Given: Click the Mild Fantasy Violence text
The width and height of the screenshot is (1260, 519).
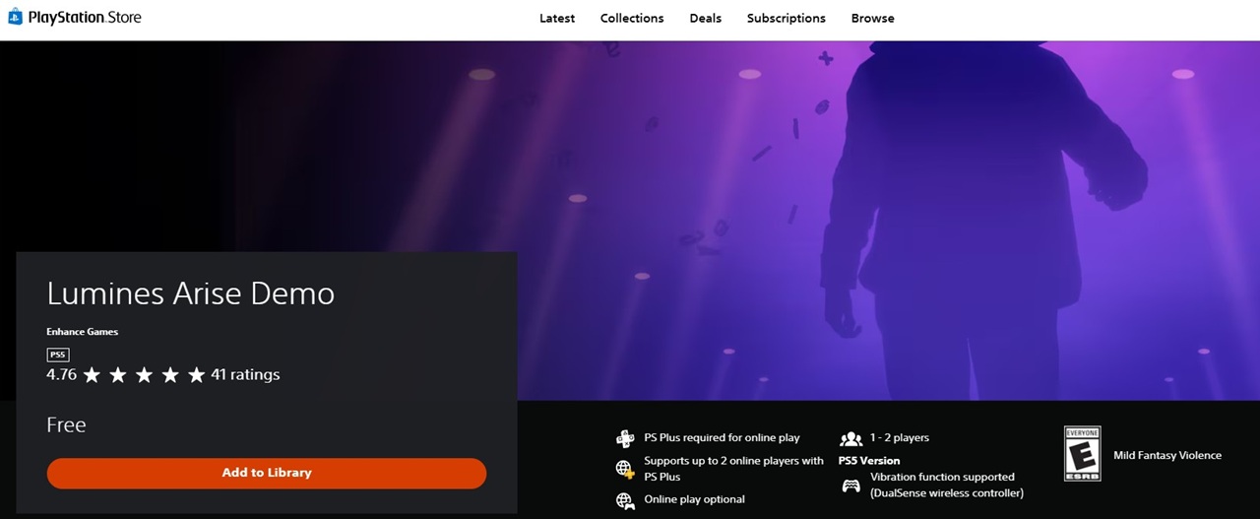Looking at the screenshot, I should tap(1167, 455).
